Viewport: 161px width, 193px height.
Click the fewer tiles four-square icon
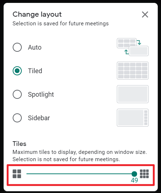click(17, 174)
